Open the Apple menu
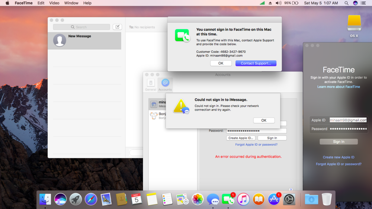This screenshot has height=209, width=372. point(7,3)
